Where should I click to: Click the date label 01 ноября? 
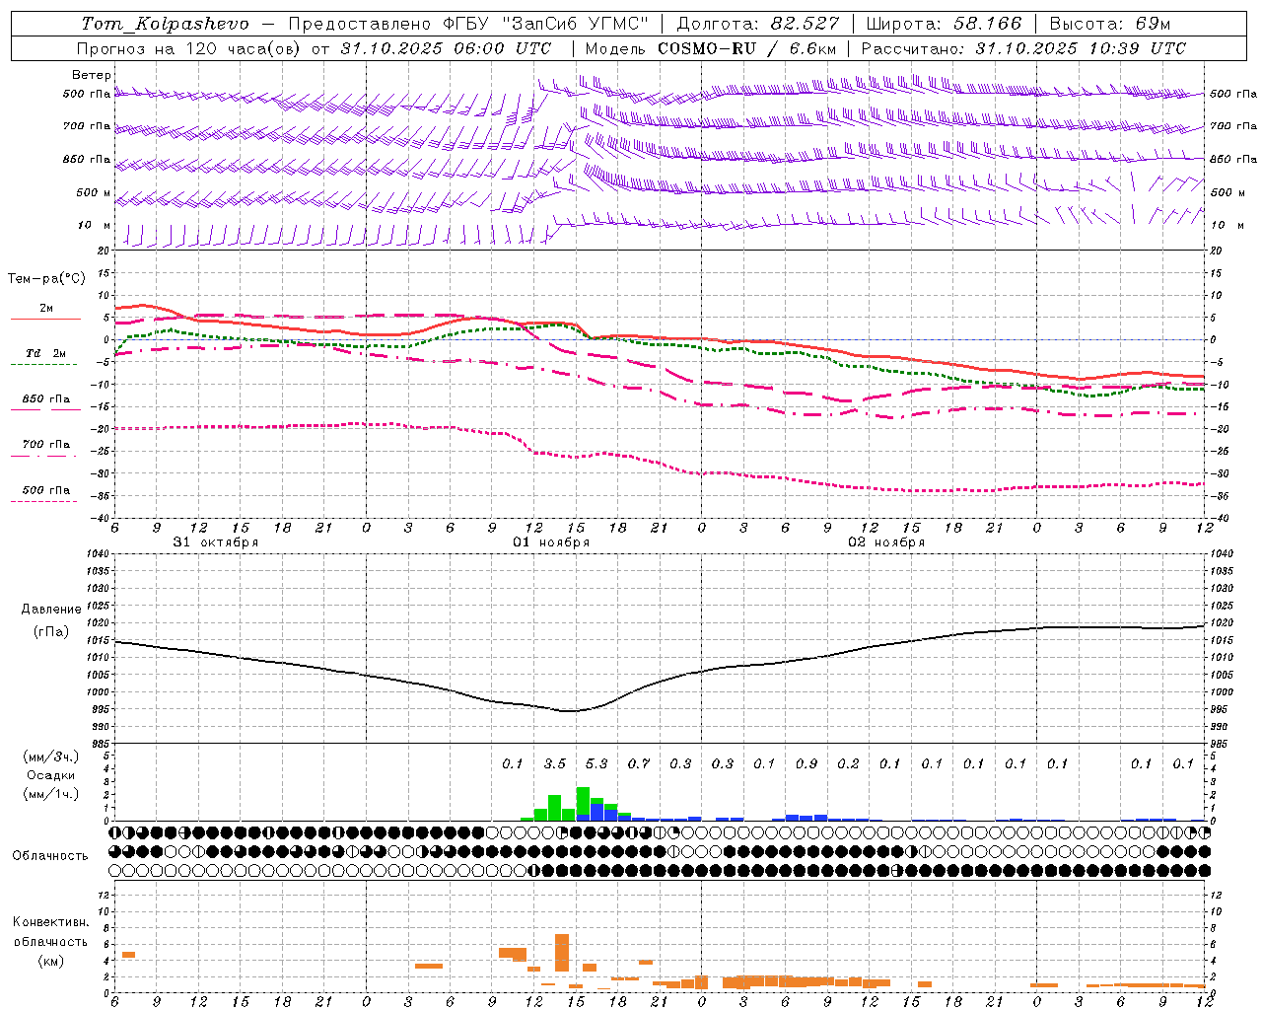pos(551,542)
